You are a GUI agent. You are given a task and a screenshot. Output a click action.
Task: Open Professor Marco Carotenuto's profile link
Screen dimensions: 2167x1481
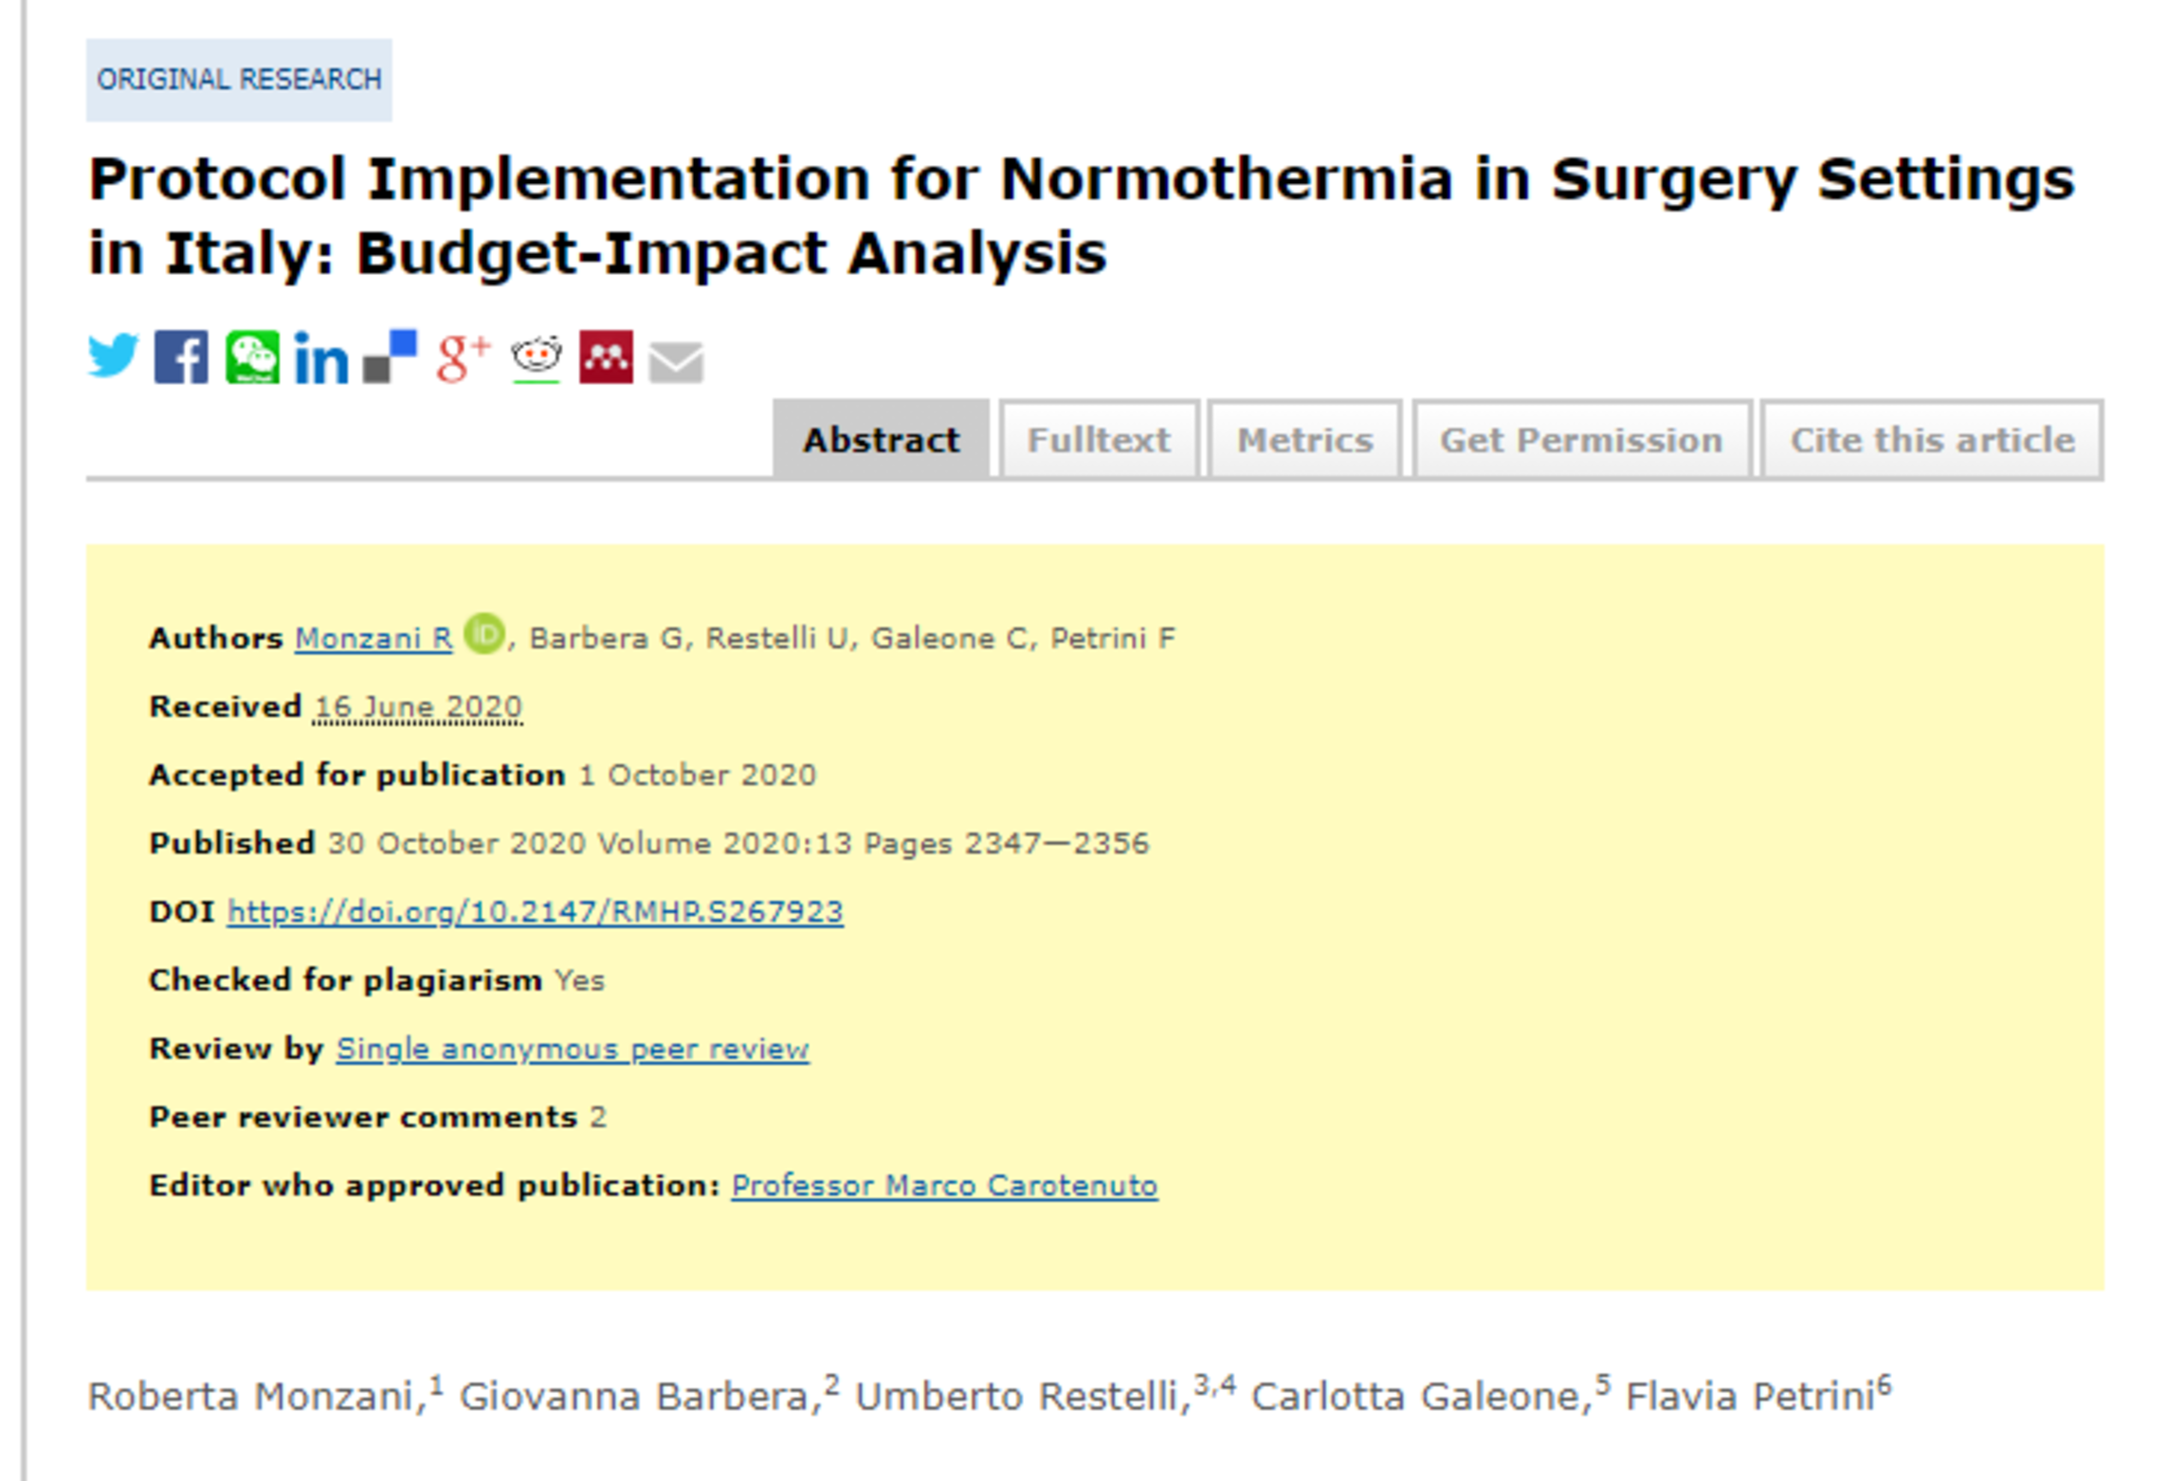coord(944,1185)
